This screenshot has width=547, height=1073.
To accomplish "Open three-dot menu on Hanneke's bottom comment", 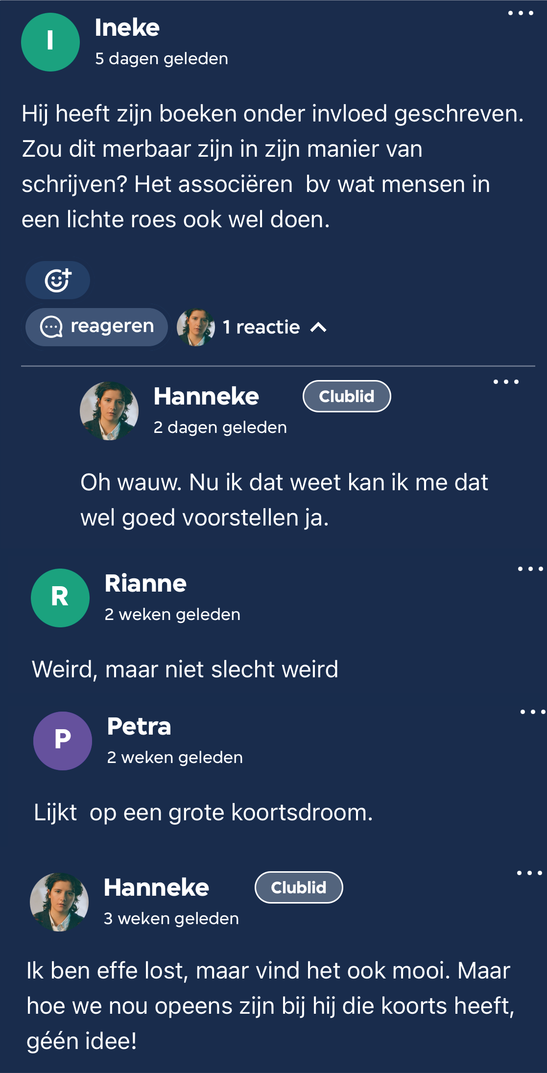I will (529, 873).
